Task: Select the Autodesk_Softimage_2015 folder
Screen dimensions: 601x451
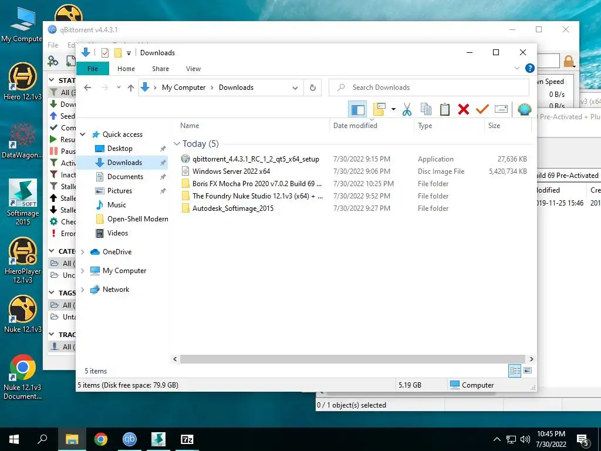Action: pos(232,208)
